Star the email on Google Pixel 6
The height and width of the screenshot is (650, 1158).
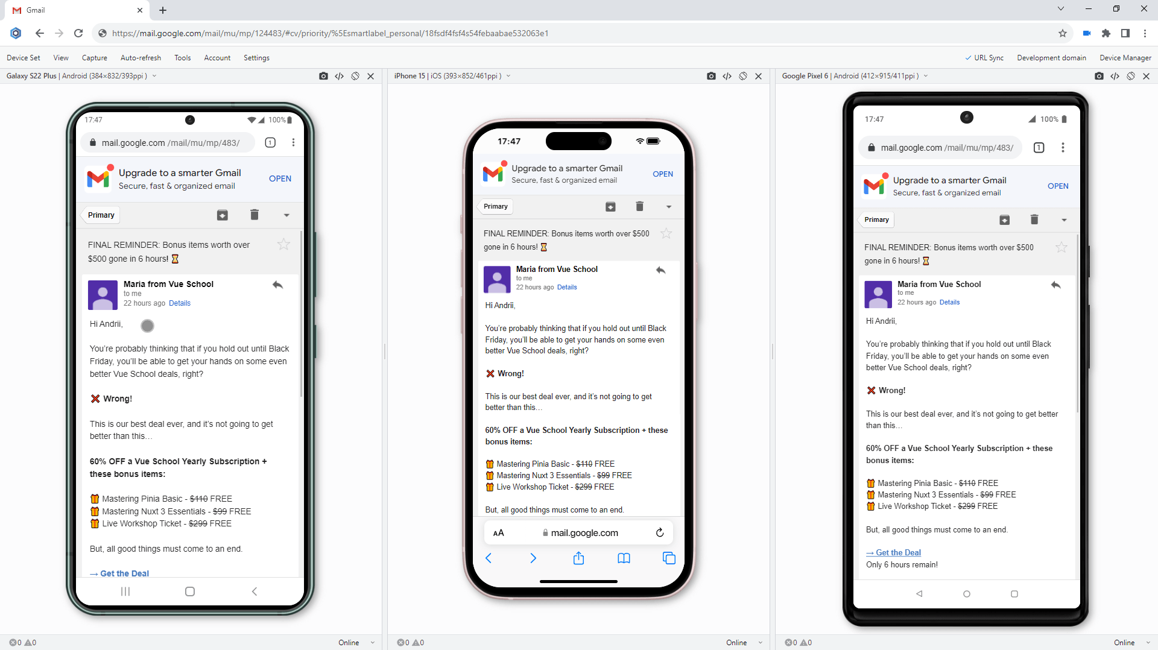click(x=1061, y=247)
